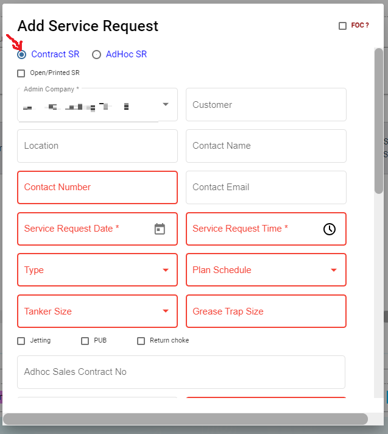Expand the Admin Company dropdown
This screenshot has height=434, width=388.
coord(165,105)
